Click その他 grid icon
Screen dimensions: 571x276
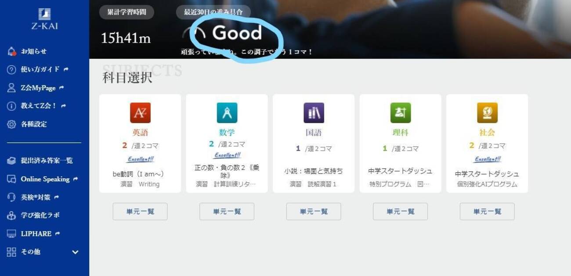coord(12,252)
